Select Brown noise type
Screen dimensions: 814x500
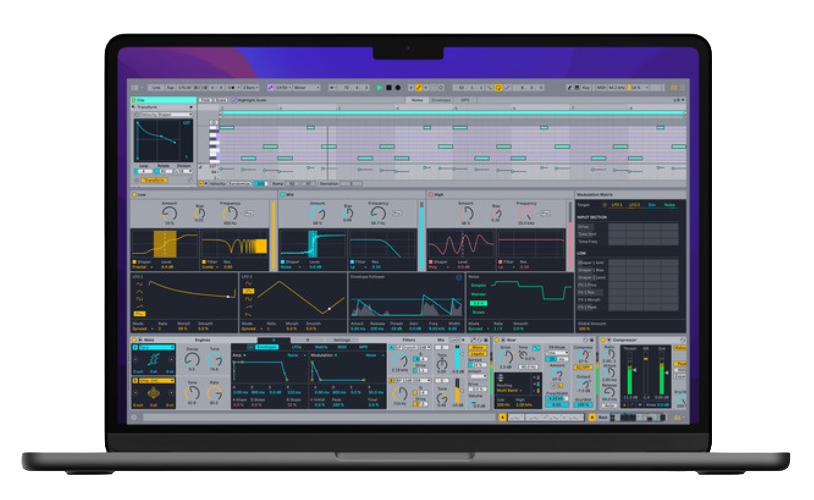tap(478, 312)
